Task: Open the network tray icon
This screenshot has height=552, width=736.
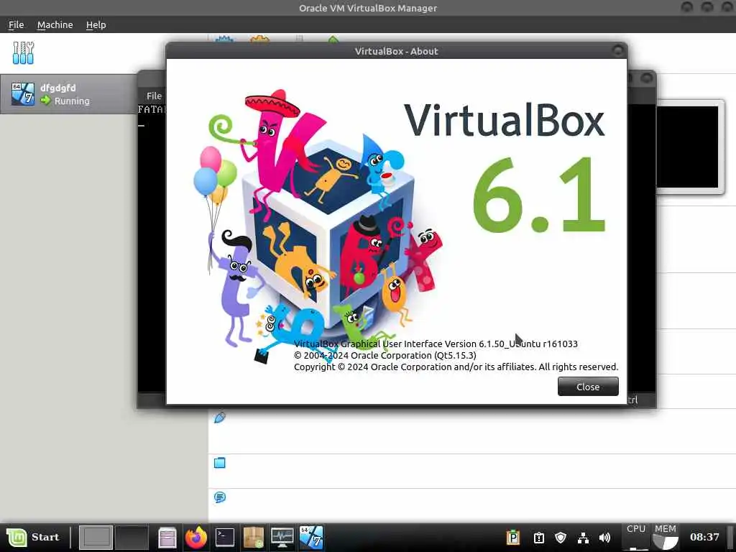Action: 583,538
